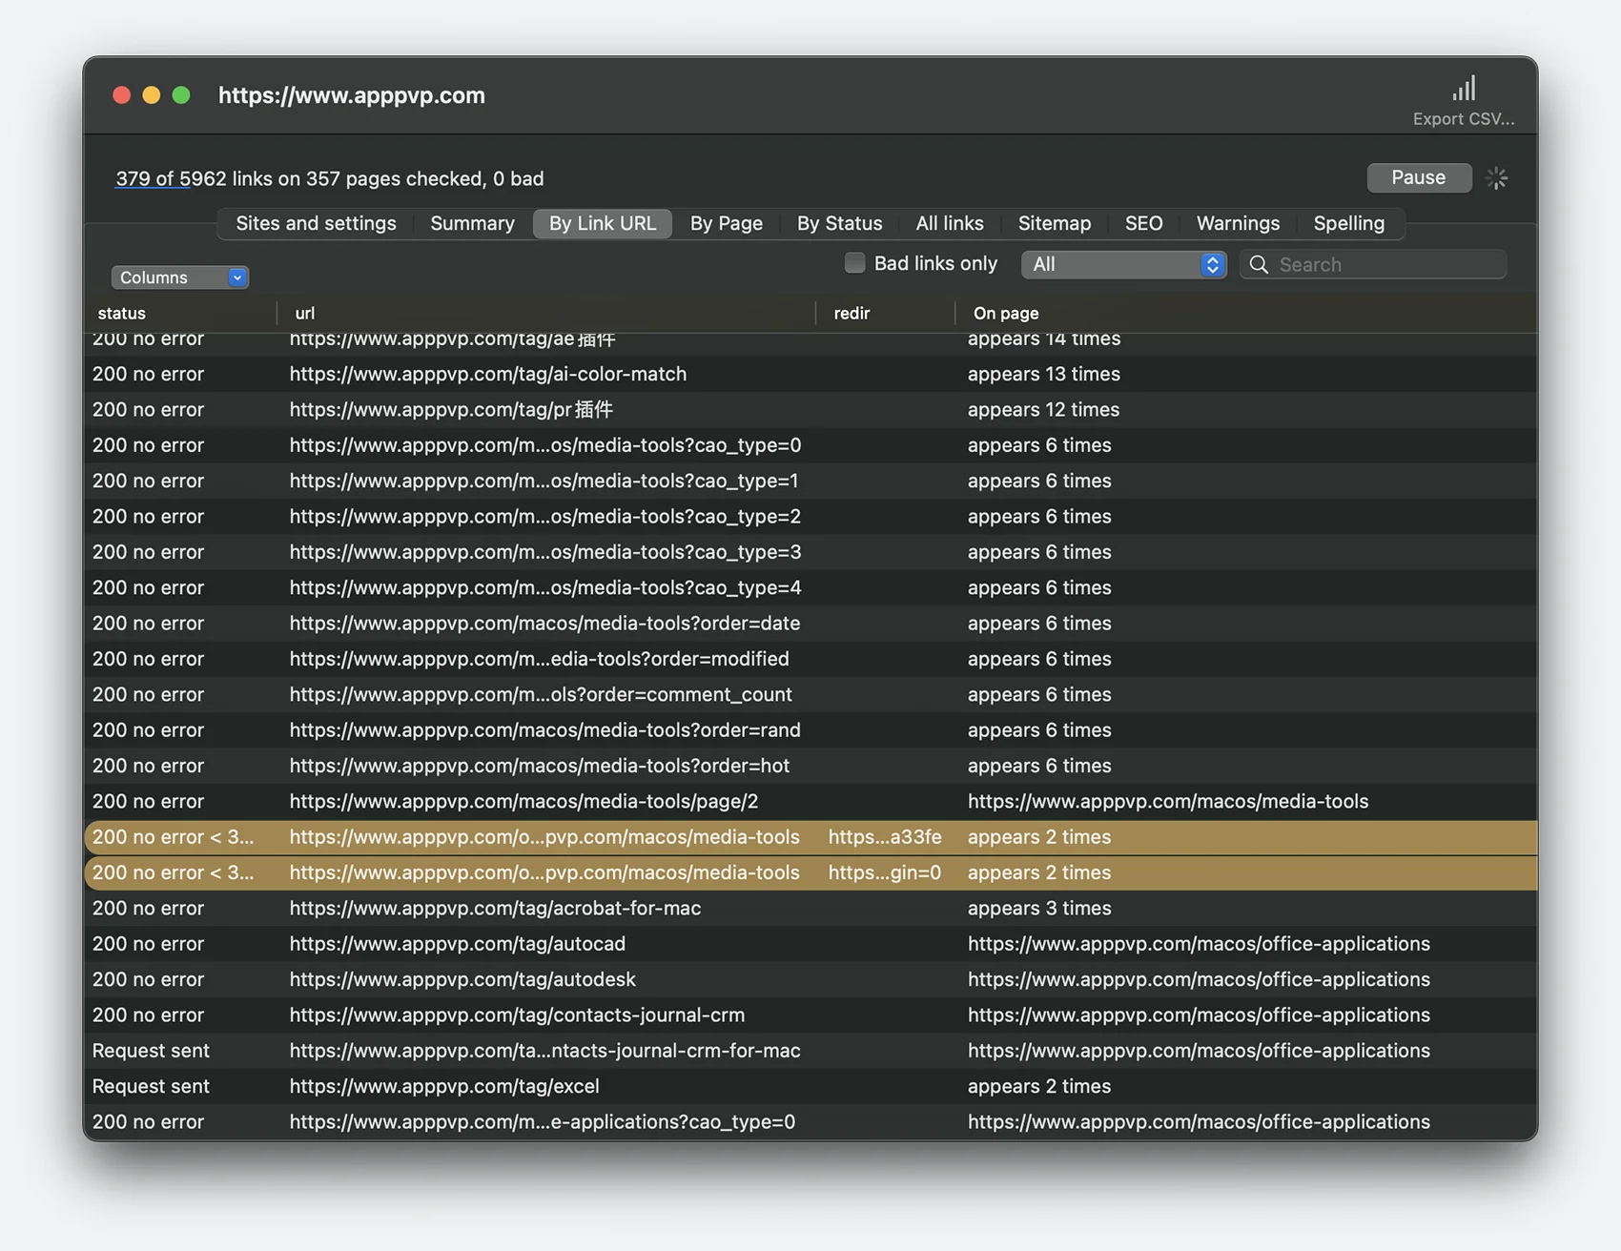Select the tag/acrobat-for-mac url row

tap(495, 908)
